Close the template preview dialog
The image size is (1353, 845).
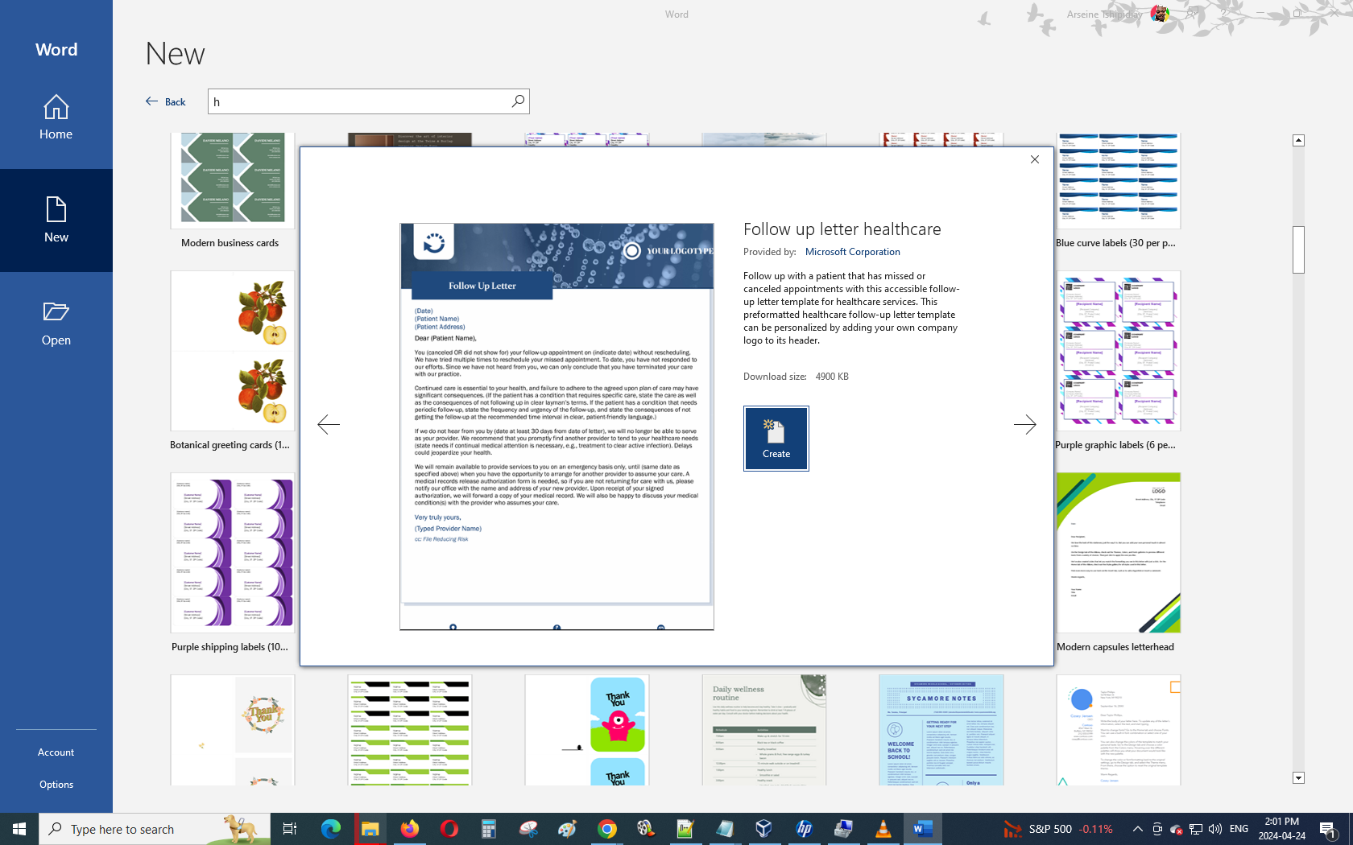(1034, 159)
